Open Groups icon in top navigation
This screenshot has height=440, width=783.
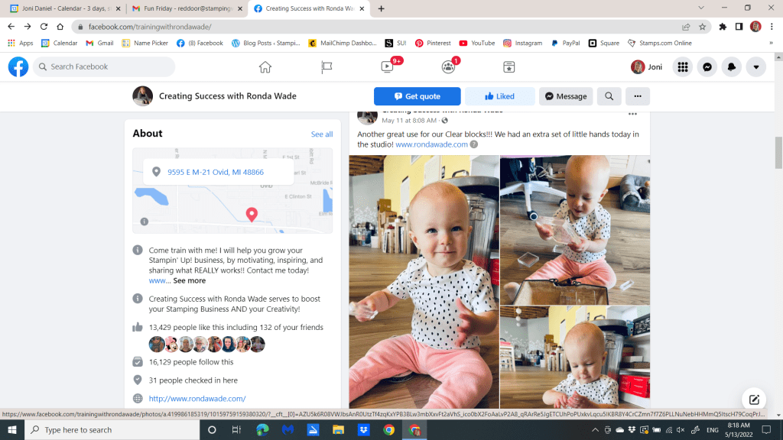click(449, 67)
